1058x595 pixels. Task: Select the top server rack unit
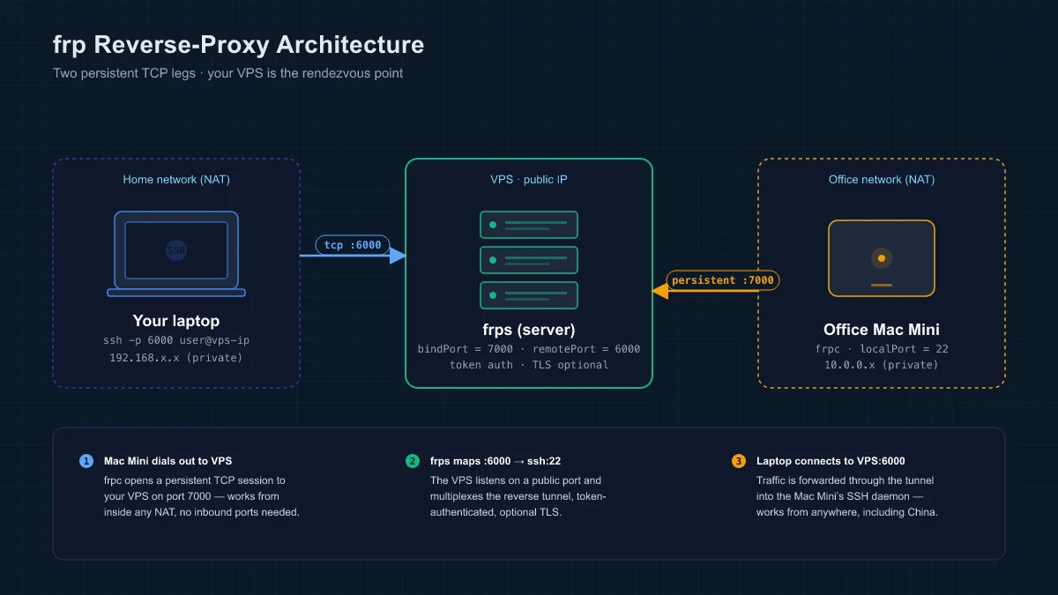click(529, 225)
